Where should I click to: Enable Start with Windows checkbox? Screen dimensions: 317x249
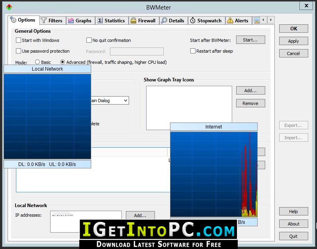tap(18, 40)
